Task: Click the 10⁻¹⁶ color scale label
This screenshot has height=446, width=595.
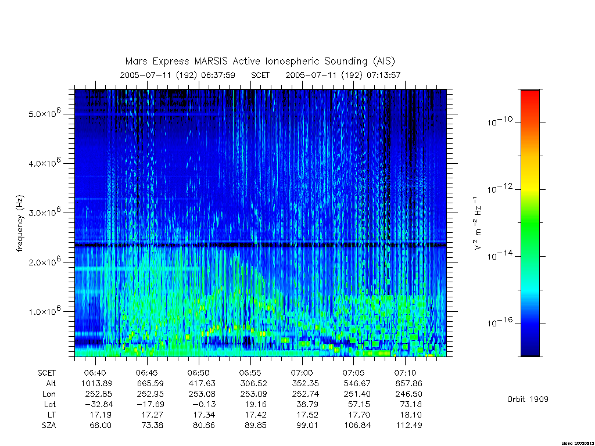Action: (x=500, y=322)
